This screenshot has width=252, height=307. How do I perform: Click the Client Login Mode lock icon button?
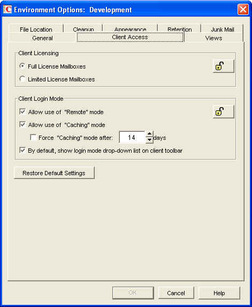(x=224, y=112)
